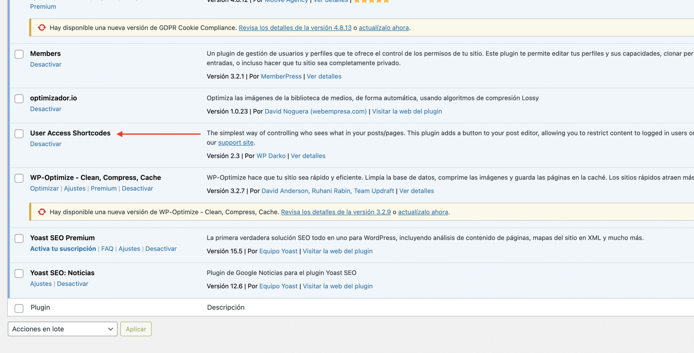This screenshot has height=353, width=694.
Task: Select the Yoast SEO Premium checkbox
Action: point(19,239)
